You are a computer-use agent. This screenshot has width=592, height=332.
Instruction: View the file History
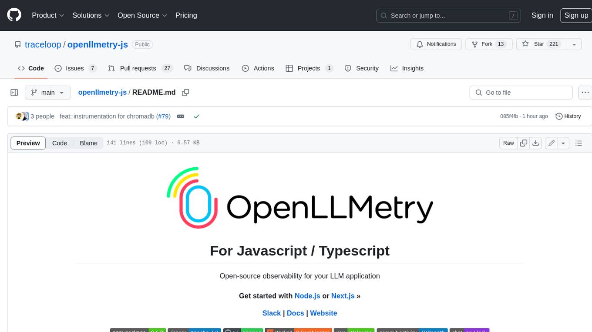point(568,116)
